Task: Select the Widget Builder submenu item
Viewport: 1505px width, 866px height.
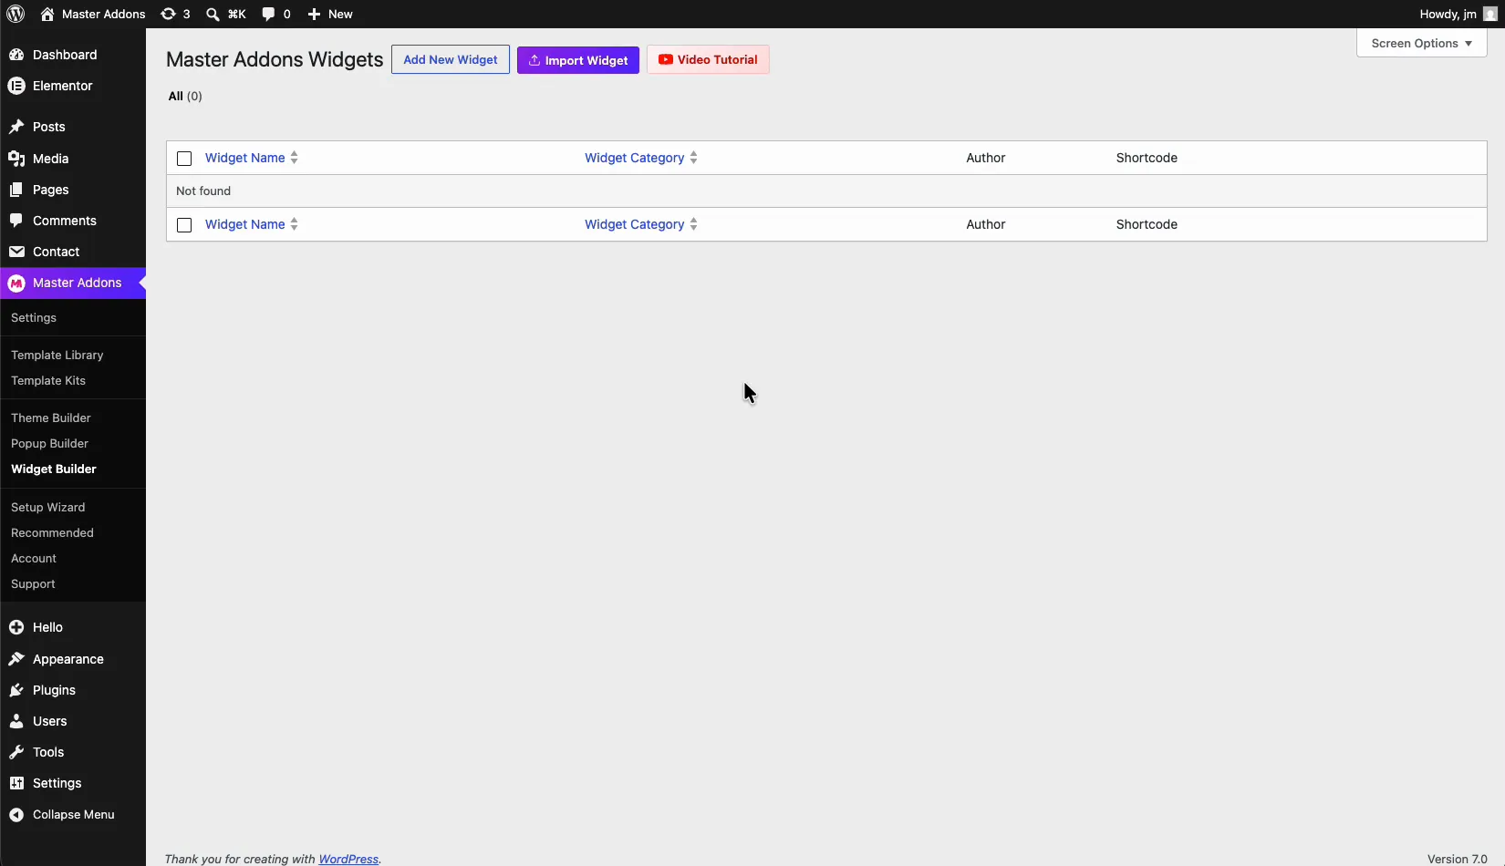Action: pos(54,469)
